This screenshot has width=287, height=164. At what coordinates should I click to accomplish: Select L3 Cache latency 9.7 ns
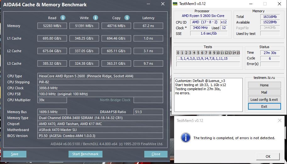[x=148, y=63]
